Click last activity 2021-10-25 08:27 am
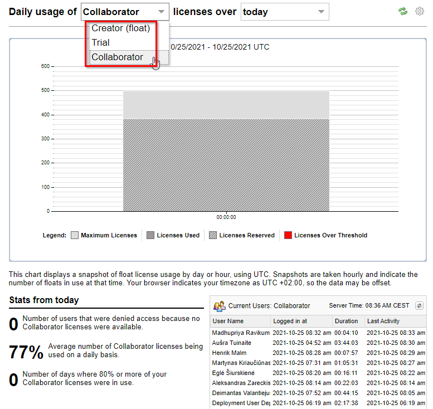Viewport: 433px width, 409px height. [396, 363]
